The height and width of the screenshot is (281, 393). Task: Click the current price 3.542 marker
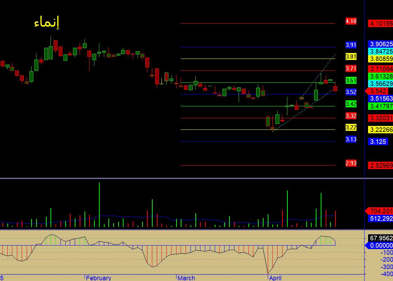377,91
